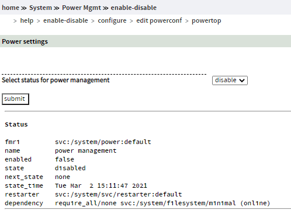Click the 'dependency' field label
This screenshot has height=221, width=291.
click(x=24, y=203)
